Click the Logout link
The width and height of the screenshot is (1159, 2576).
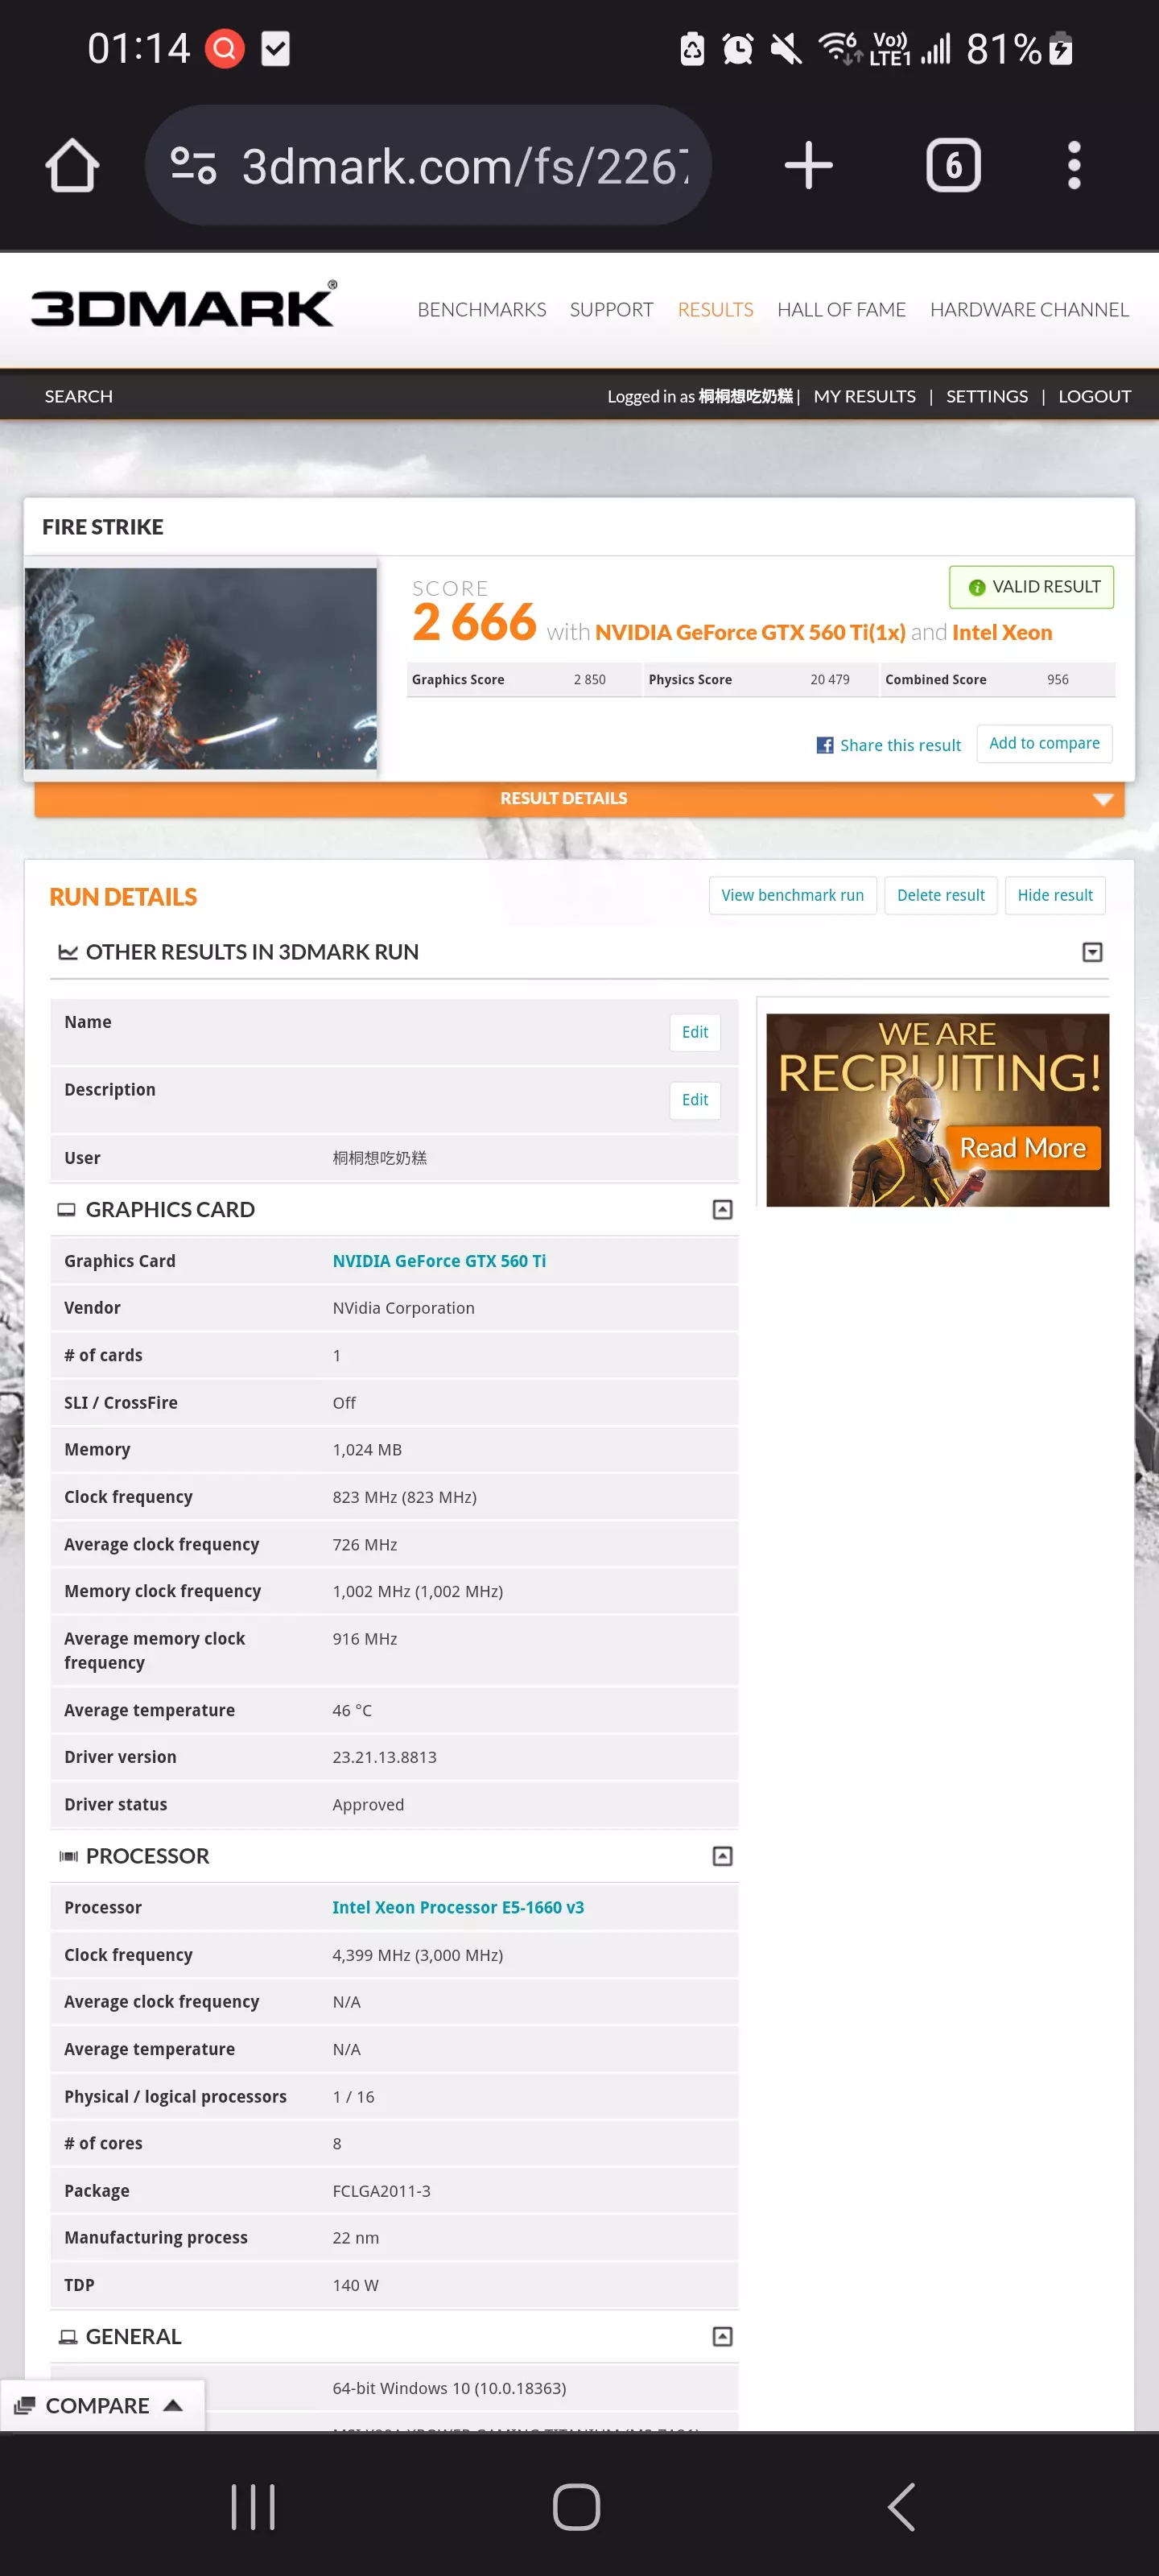(1094, 396)
